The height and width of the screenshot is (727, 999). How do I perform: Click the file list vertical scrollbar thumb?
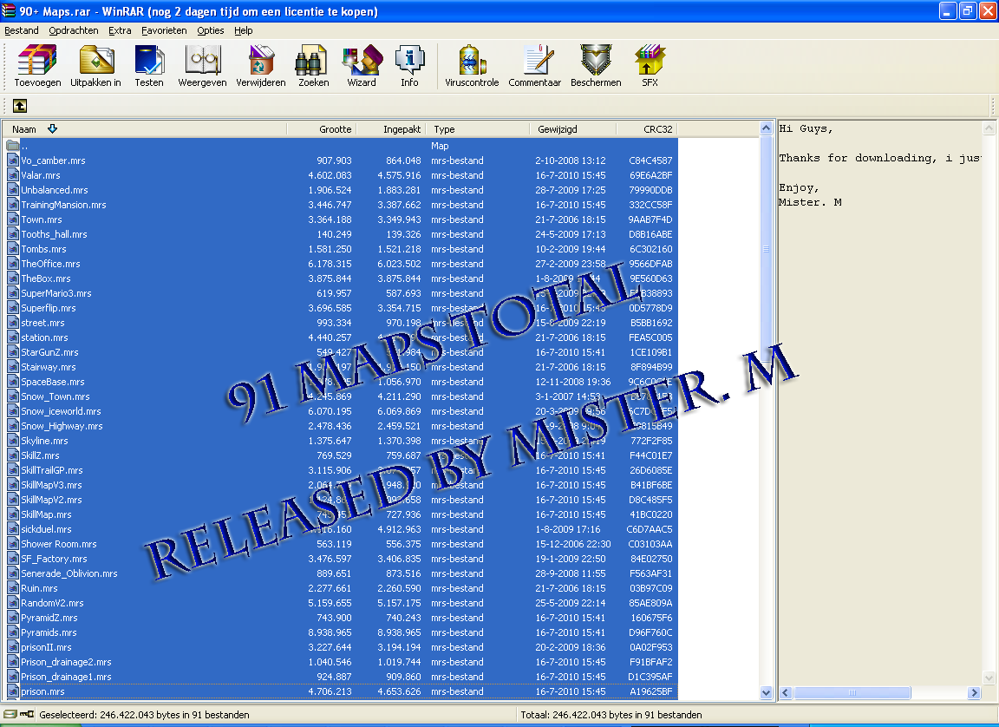tap(767, 248)
